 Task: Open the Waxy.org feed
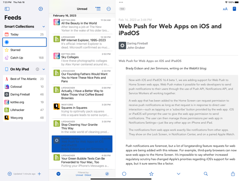tap(25, 118)
